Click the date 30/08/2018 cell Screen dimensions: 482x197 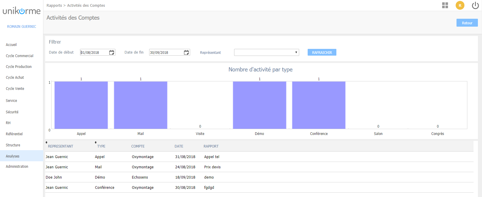[x=185, y=188]
